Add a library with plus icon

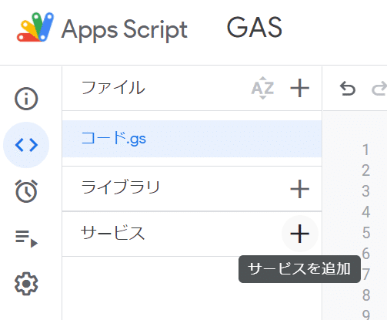click(x=299, y=189)
